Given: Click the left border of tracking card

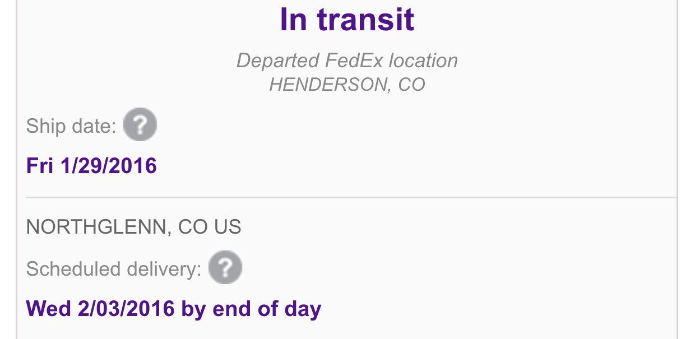Looking at the screenshot, I should point(17,169).
